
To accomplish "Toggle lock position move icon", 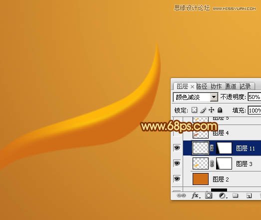I will click(x=211, y=110).
